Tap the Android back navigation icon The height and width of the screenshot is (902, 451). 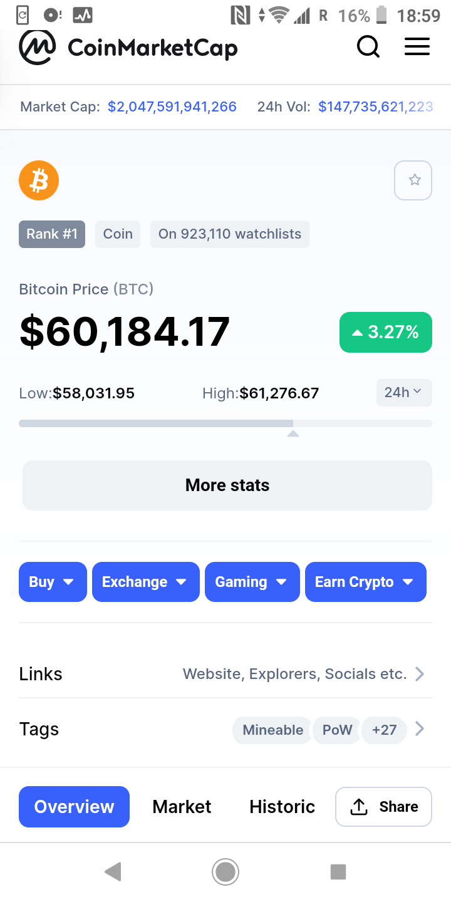pos(113,871)
